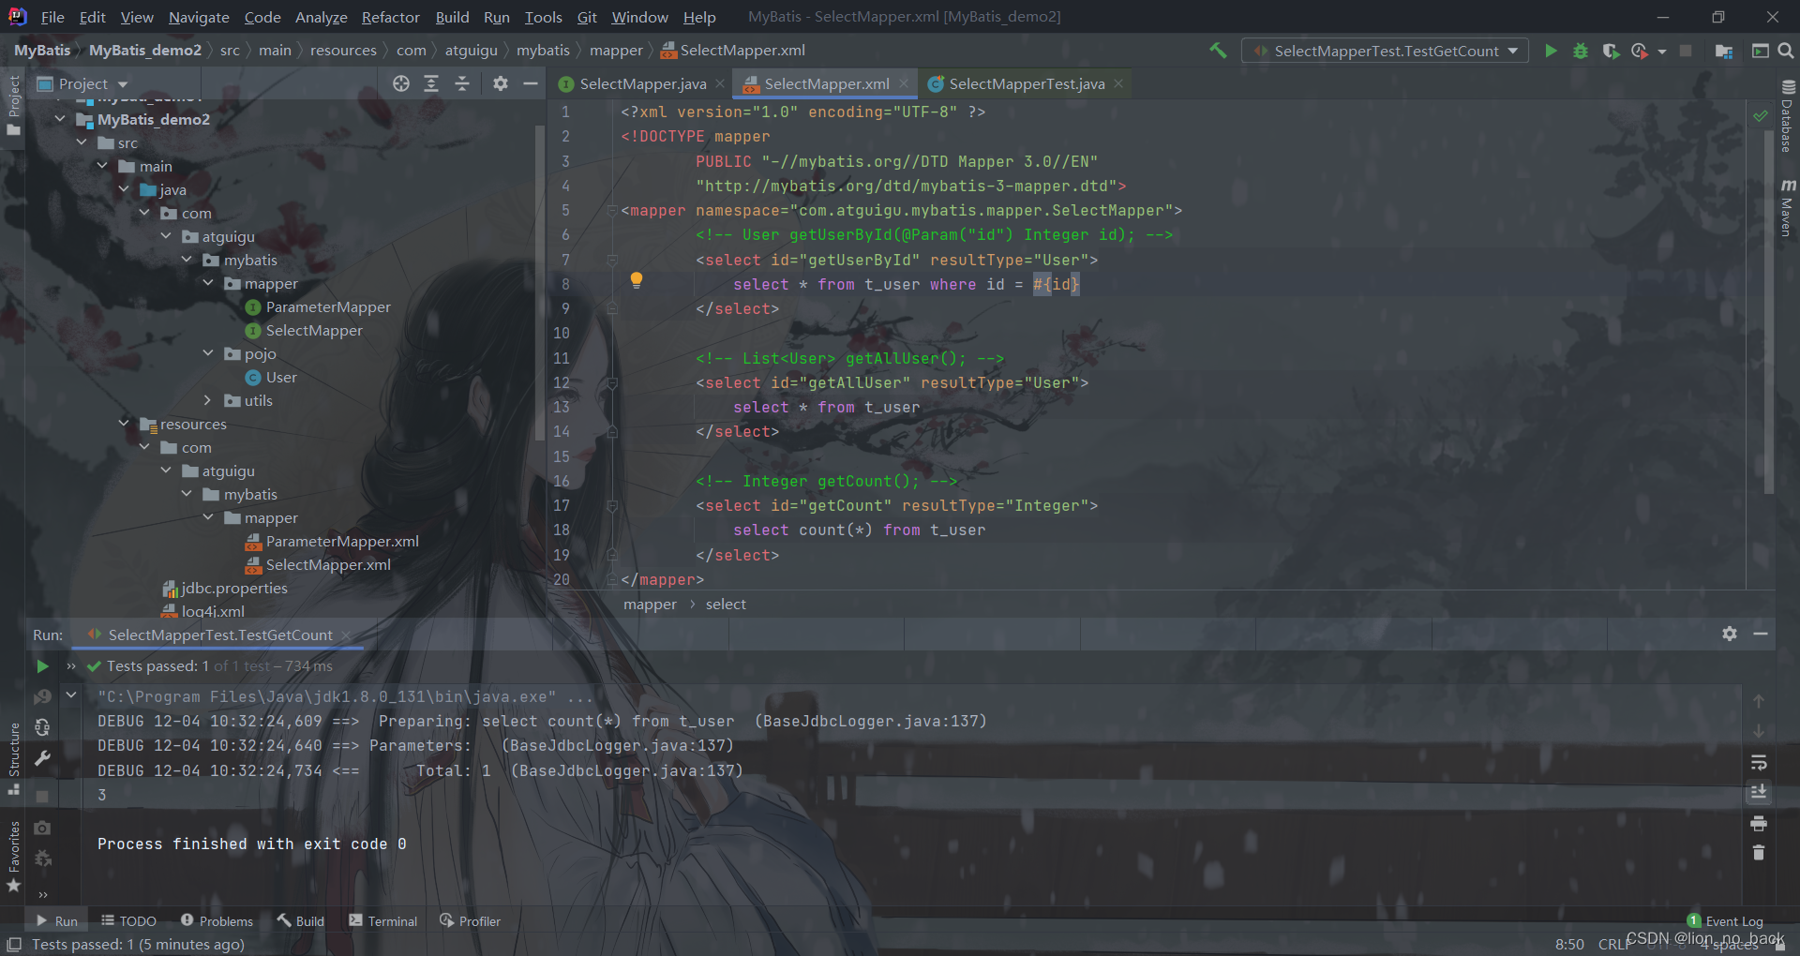Screen dimensions: 1800x956
Task: Click the cursor position 8:50 indicator
Action: [x=1569, y=944]
